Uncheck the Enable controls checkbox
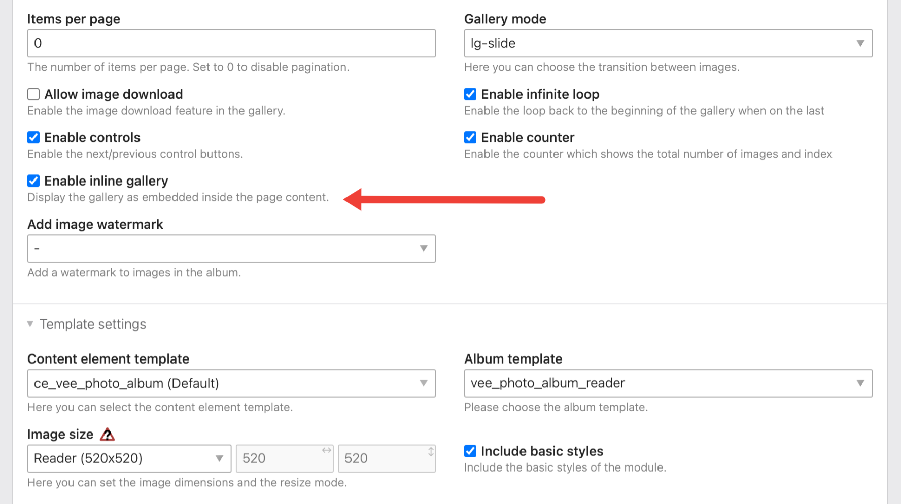The height and width of the screenshot is (504, 901). click(33, 137)
